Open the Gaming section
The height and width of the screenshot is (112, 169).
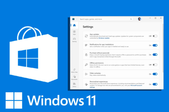pyautogui.click(x=74, y=40)
